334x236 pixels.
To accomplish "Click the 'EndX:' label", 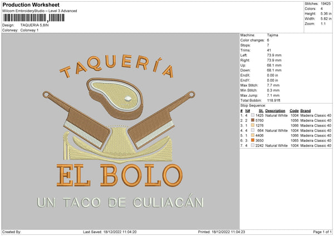I will tap(245, 75).
